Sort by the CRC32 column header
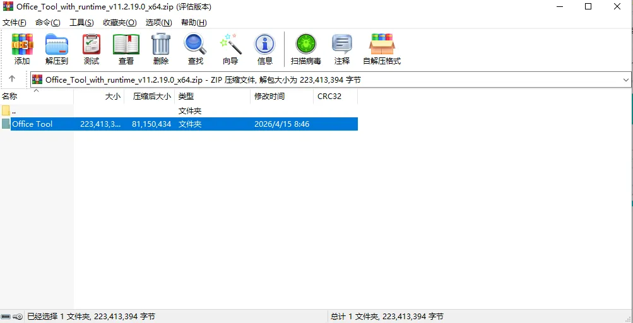 click(336, 97)
